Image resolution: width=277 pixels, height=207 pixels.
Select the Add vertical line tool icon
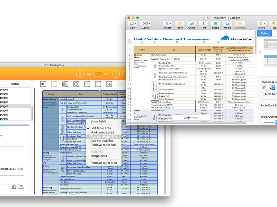point(98,84)
